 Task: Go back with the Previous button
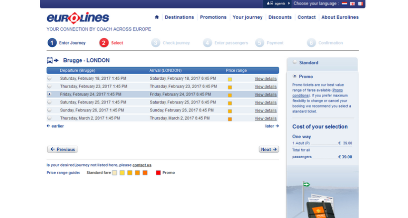pyautogui.click(x=63, y=149)
